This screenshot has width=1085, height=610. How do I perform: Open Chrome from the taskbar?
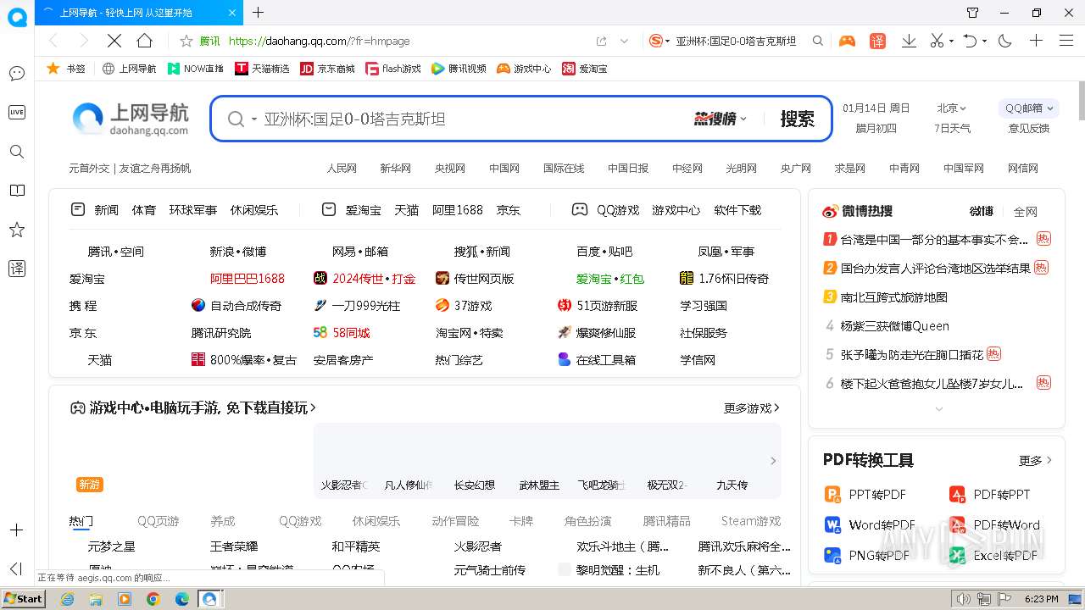(x=153, y=599)
